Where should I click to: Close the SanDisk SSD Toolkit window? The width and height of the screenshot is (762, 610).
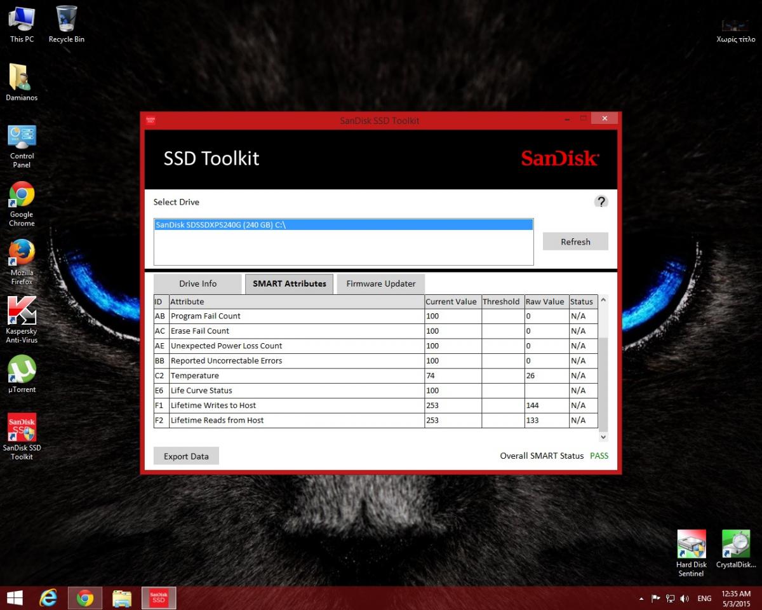[605, 118]
